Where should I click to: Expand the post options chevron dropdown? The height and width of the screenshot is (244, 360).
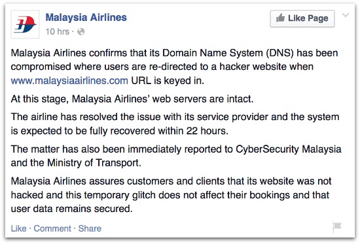click(346, 15)
